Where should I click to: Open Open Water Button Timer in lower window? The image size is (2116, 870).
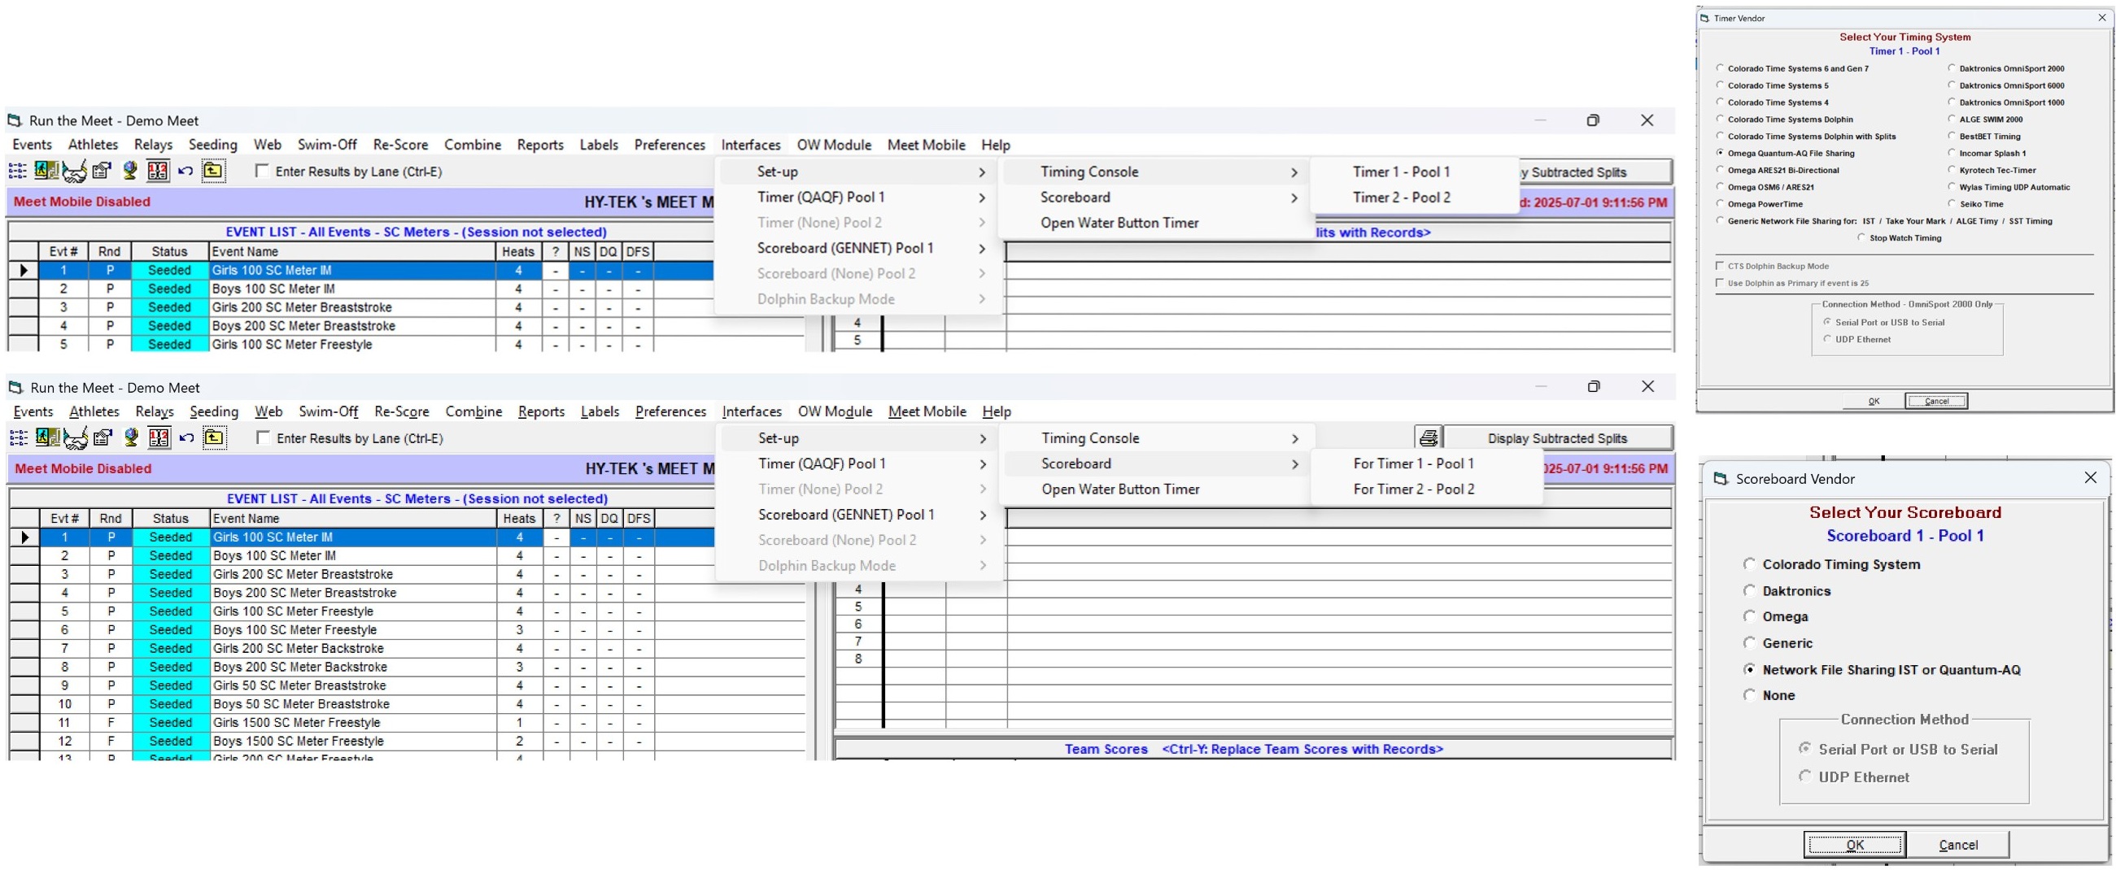coord(1120,489)
